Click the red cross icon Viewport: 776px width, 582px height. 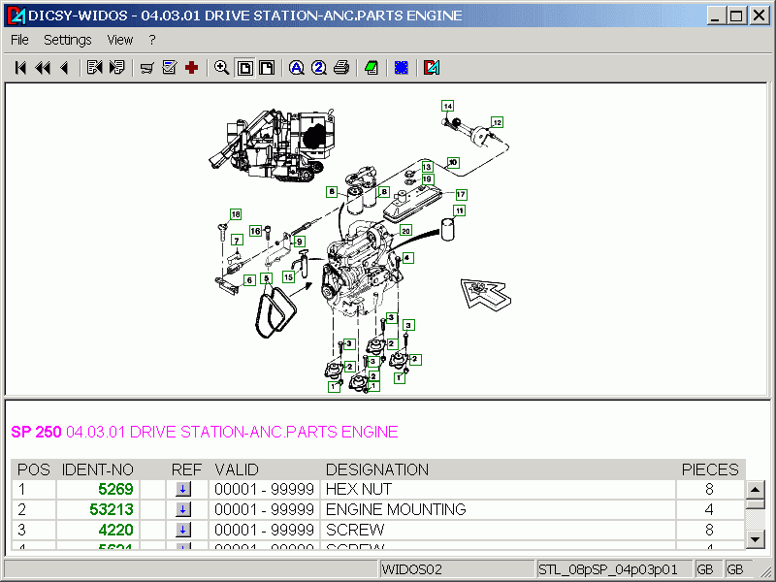coord(191,67)
